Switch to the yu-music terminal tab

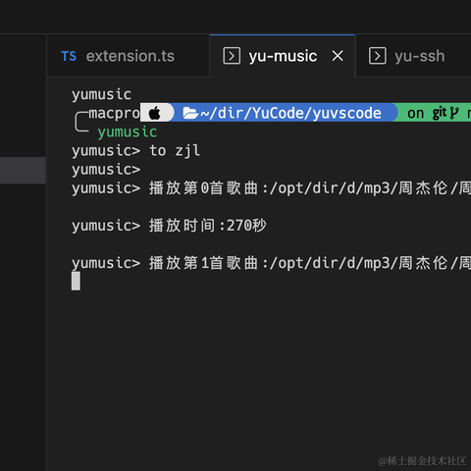click(x=283, y=56)
